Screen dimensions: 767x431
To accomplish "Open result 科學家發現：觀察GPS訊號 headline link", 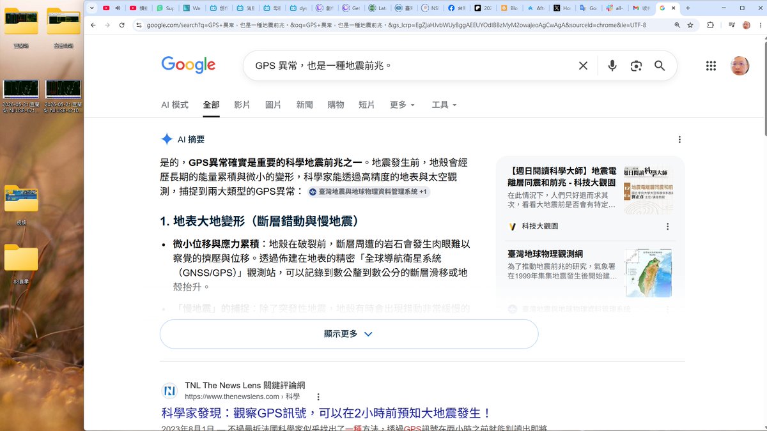I will (x=326, y=413).
